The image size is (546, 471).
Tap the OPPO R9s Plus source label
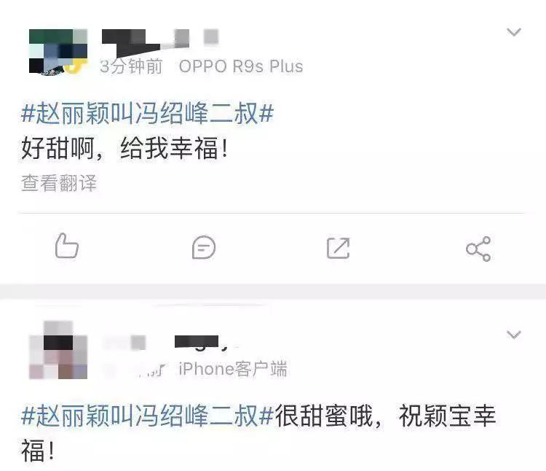point(241,66)
